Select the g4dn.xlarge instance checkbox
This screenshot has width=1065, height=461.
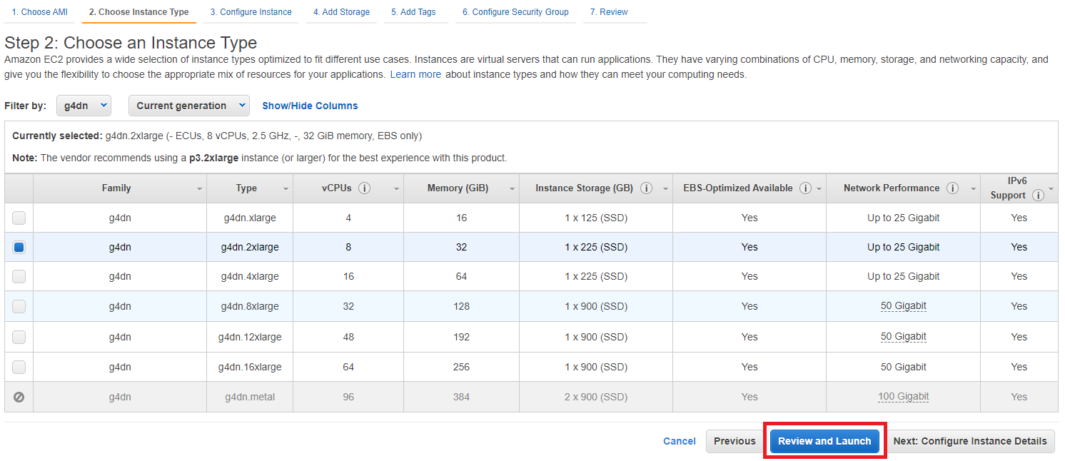(x=19, y=218)
